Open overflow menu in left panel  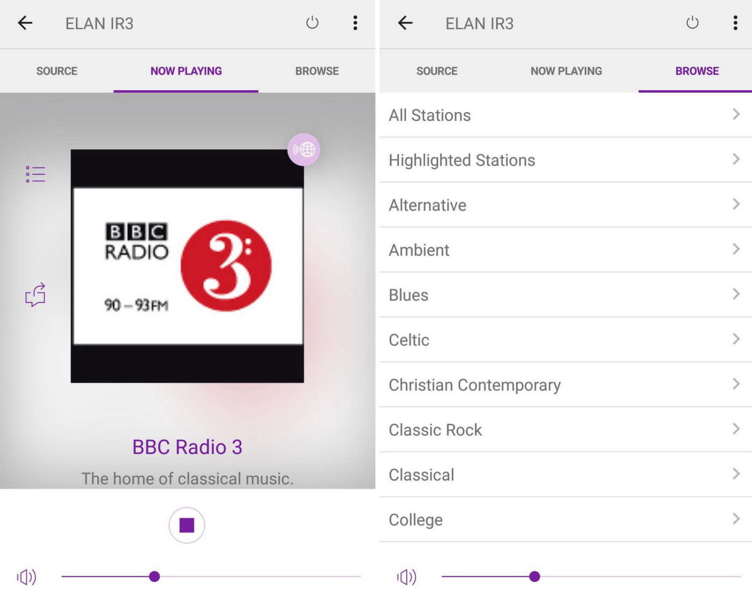point(355,23)
